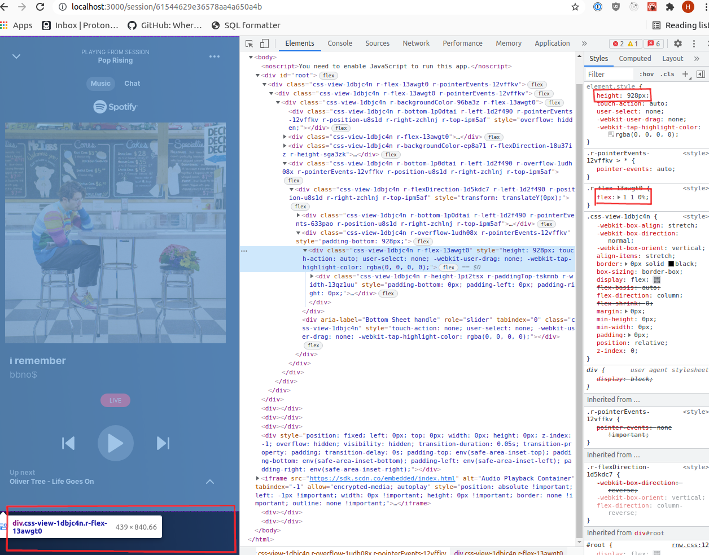Select the inspect element tool in DevTools
709x555 pixels.
249,43
